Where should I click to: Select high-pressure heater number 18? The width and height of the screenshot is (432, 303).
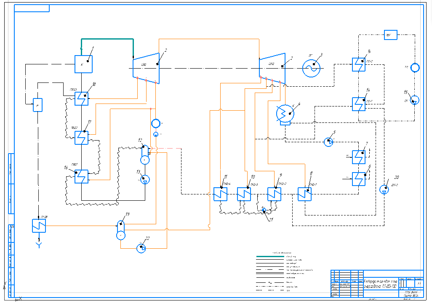pyautogui.click(x=82, y=98)
